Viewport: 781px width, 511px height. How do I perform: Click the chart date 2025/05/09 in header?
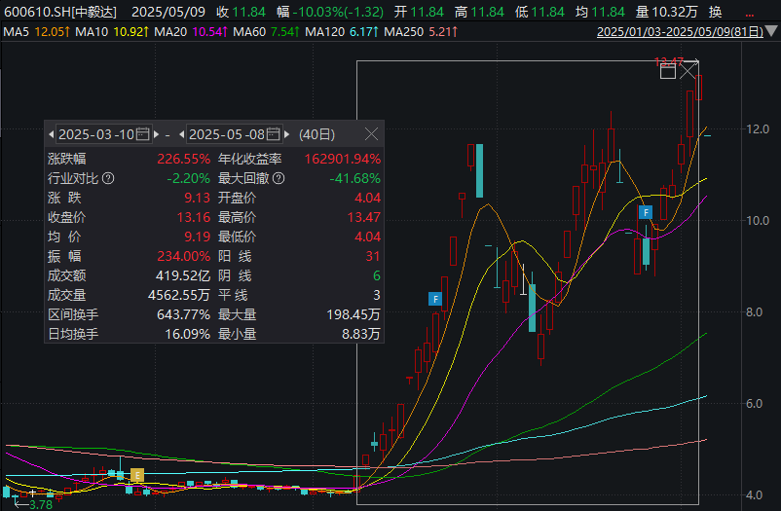point(168,12)
